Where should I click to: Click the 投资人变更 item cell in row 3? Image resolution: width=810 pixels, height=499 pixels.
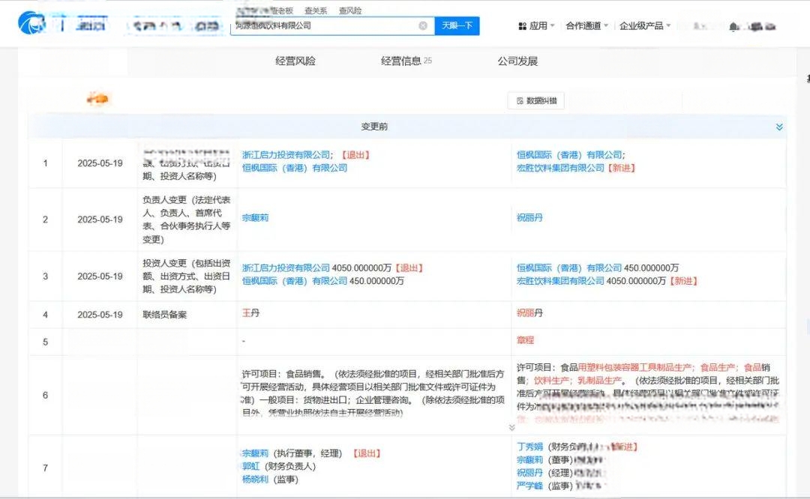click(x=187, y=276)
